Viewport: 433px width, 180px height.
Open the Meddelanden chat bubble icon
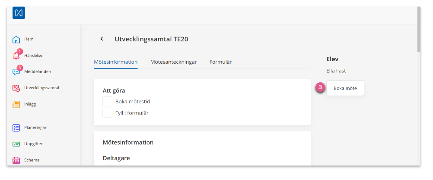click(x=16, y=71)
